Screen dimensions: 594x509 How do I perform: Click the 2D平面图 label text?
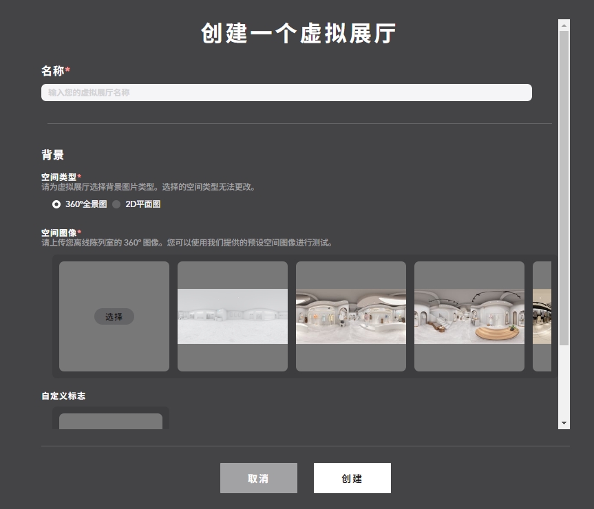coord(142,204)
